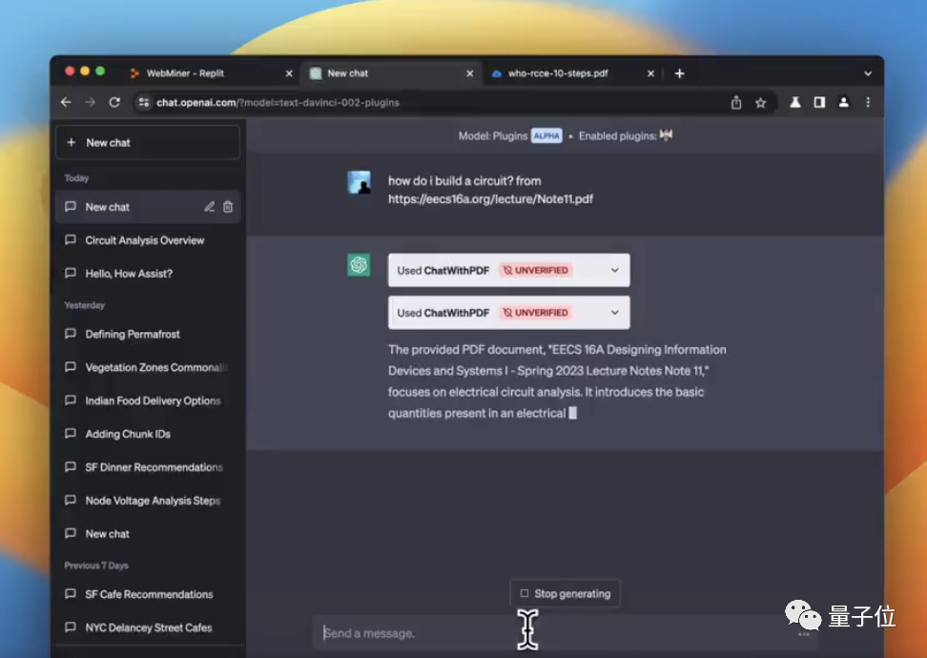Viewport: 927px width, 658px height.
Task: Delete New chat with the trash icon
Action: (x=228, y=207)
